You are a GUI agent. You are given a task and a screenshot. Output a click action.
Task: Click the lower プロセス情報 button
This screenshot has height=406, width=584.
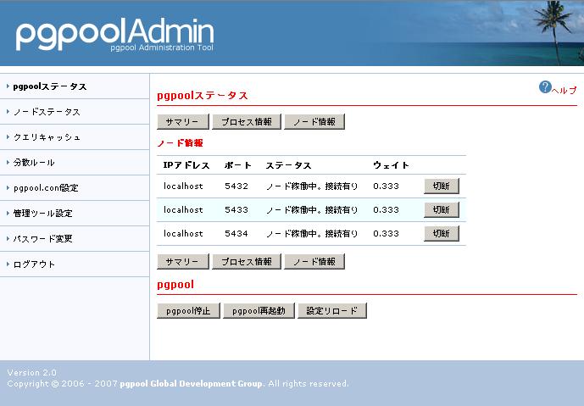tap(247, 261)
